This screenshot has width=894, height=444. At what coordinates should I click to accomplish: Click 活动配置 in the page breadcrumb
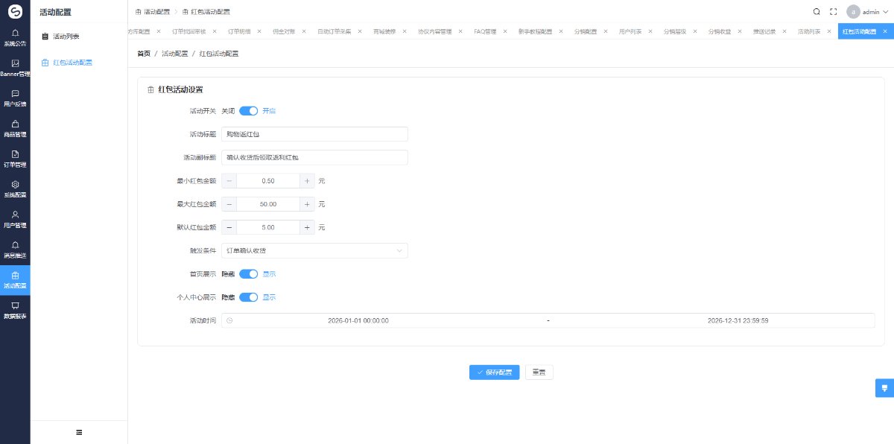pos(175,54)
